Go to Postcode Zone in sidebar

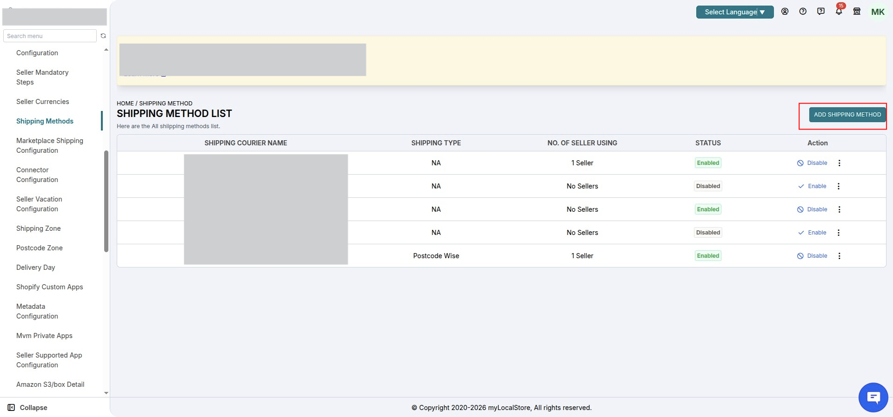pos(40,248)
